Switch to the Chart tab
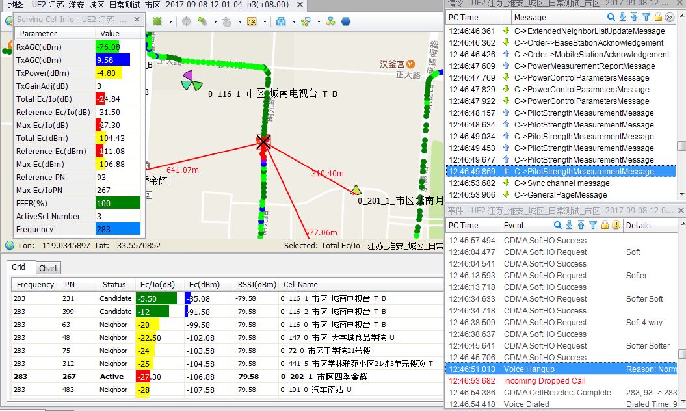Image resolution: width=686 pixels, height=411 pixels. click(48, 268)
